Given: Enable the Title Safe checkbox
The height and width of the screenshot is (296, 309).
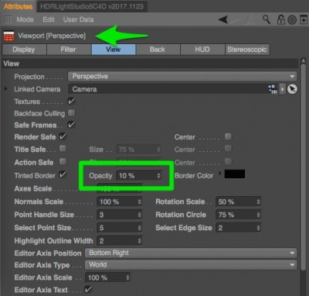Looking at the screenshot, I should 63,149.
